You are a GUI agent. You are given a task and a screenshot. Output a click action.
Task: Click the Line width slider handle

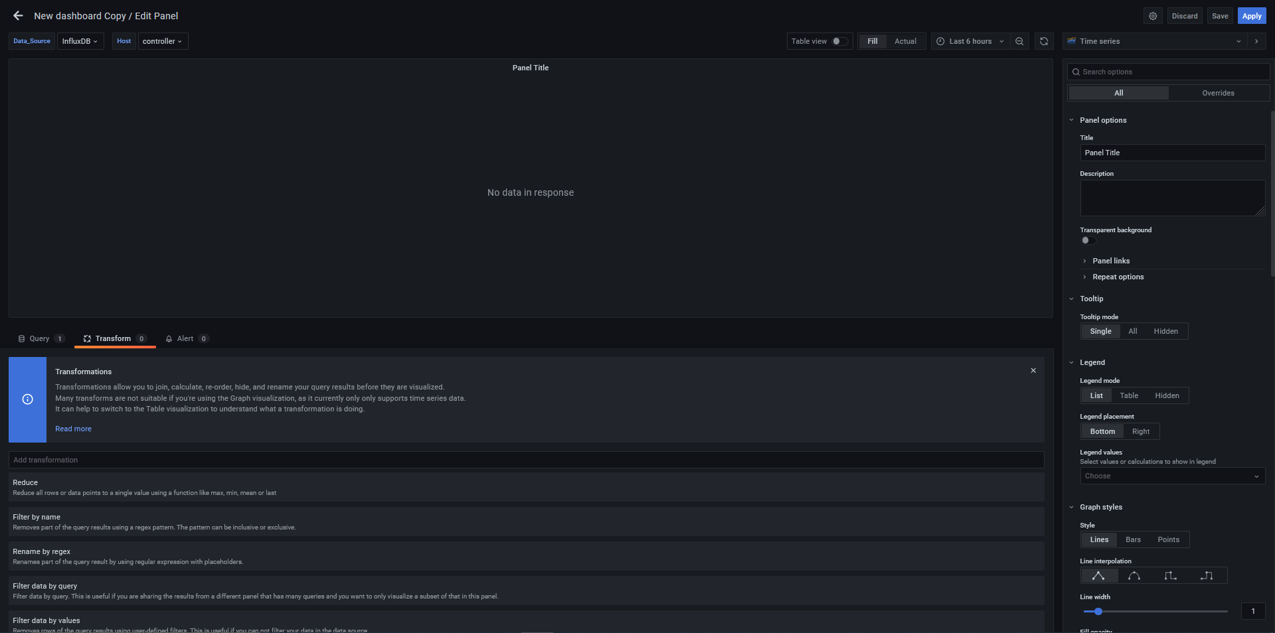[x=1098, y=611]
